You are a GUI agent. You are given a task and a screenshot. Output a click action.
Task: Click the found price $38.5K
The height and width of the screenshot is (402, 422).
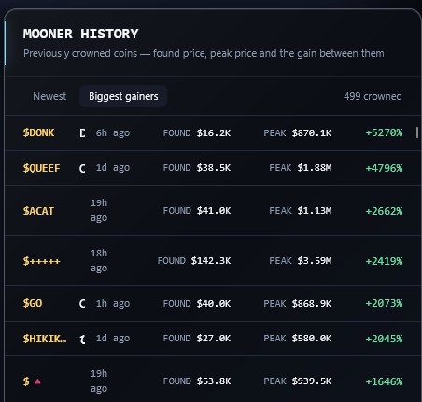coord(214,168)
